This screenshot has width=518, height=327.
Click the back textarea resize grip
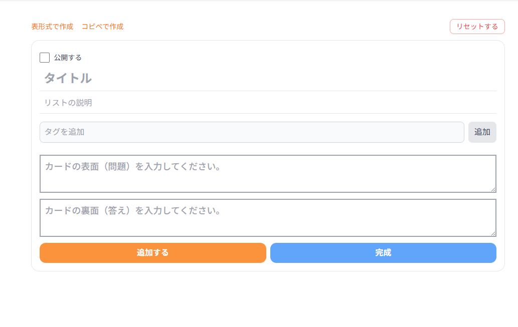point(493,233)
